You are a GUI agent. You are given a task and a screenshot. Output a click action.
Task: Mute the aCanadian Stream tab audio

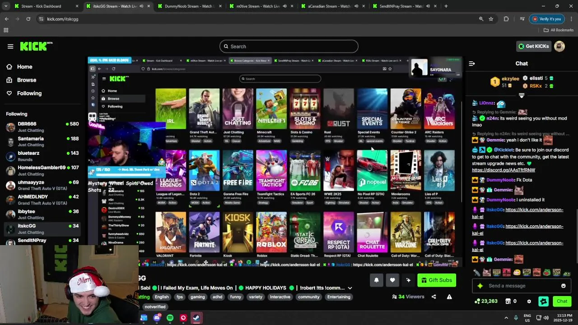click(x=356, y=6)
